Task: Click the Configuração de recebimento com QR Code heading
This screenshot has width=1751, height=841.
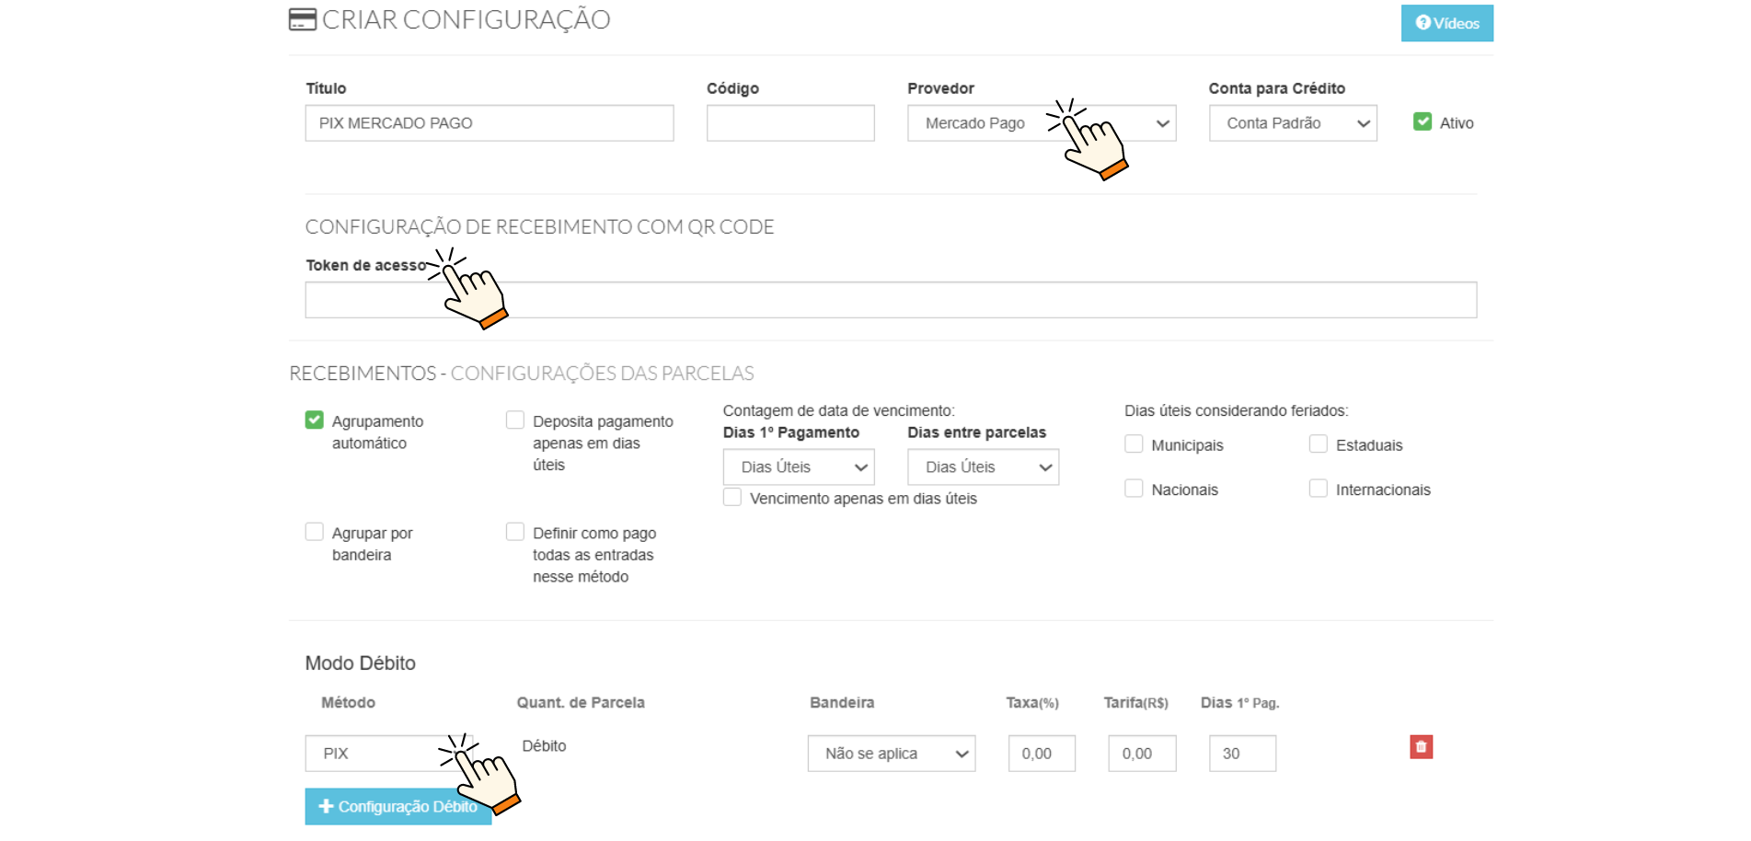Action: pyautogui.click(x=539, y=227)
